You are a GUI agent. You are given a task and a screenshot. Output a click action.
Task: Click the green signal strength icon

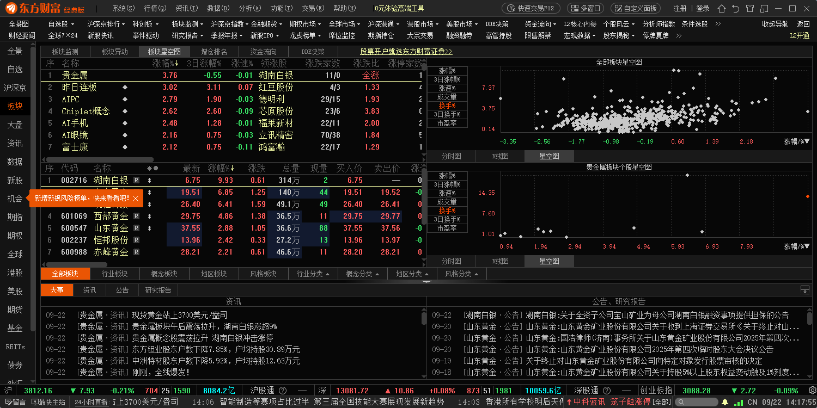click(739, 402)
